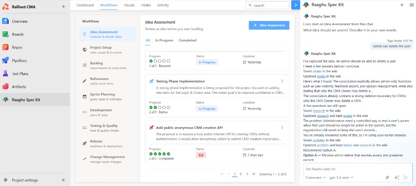
Task: Filter assessments by Completed tab
Action: point(187,40)
